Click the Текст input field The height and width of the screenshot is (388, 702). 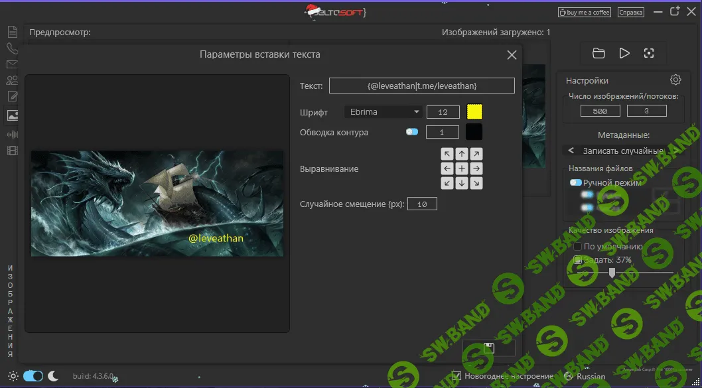tap(422, 86)
